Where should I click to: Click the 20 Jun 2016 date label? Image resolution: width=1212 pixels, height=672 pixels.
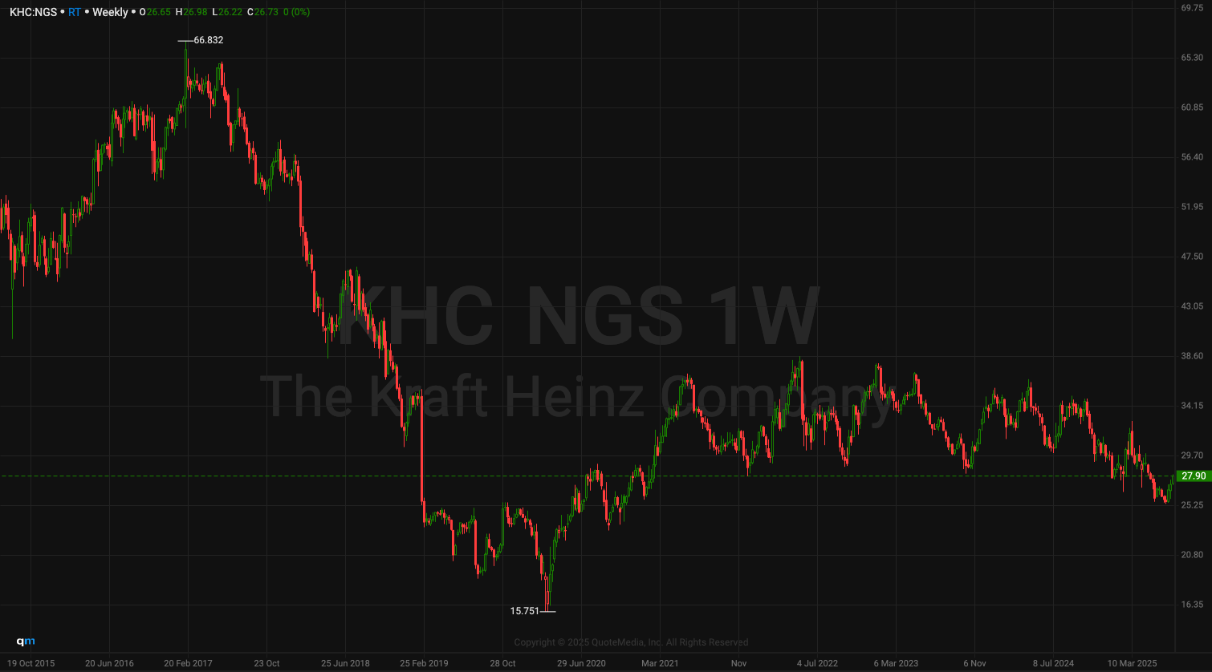[109, 663]
